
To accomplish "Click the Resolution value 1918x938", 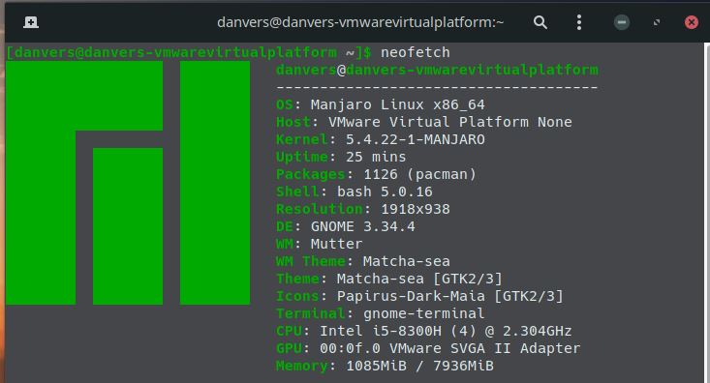I will point(416,209).
